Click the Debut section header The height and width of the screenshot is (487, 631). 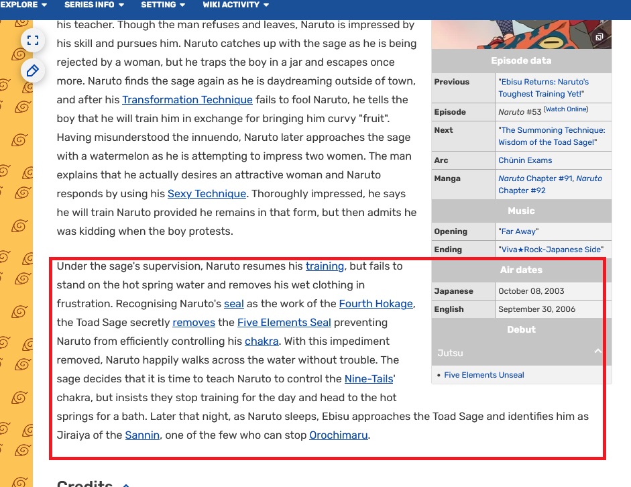[521, 329]
